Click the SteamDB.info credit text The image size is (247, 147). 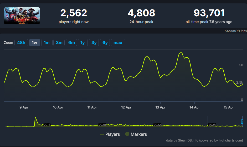point(236,31)
